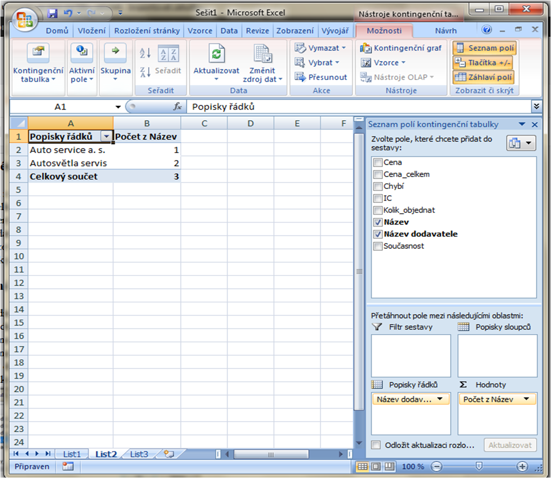The image size is (551, 478).
Task: Click the select-all corner of the grid
Action: point(19,123)
